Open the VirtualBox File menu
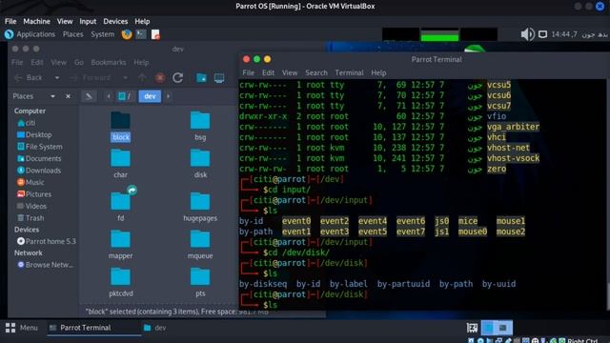Screen dimensions: 610x343 click(x=10, y=21)
